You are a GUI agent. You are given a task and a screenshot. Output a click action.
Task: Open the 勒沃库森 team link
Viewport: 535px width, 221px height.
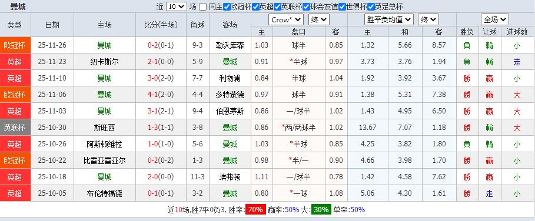coord(230,45)
